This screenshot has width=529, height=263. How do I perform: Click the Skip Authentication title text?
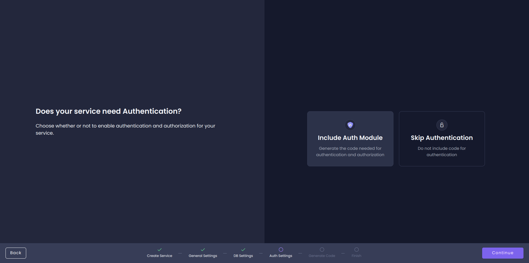[442, 138]
